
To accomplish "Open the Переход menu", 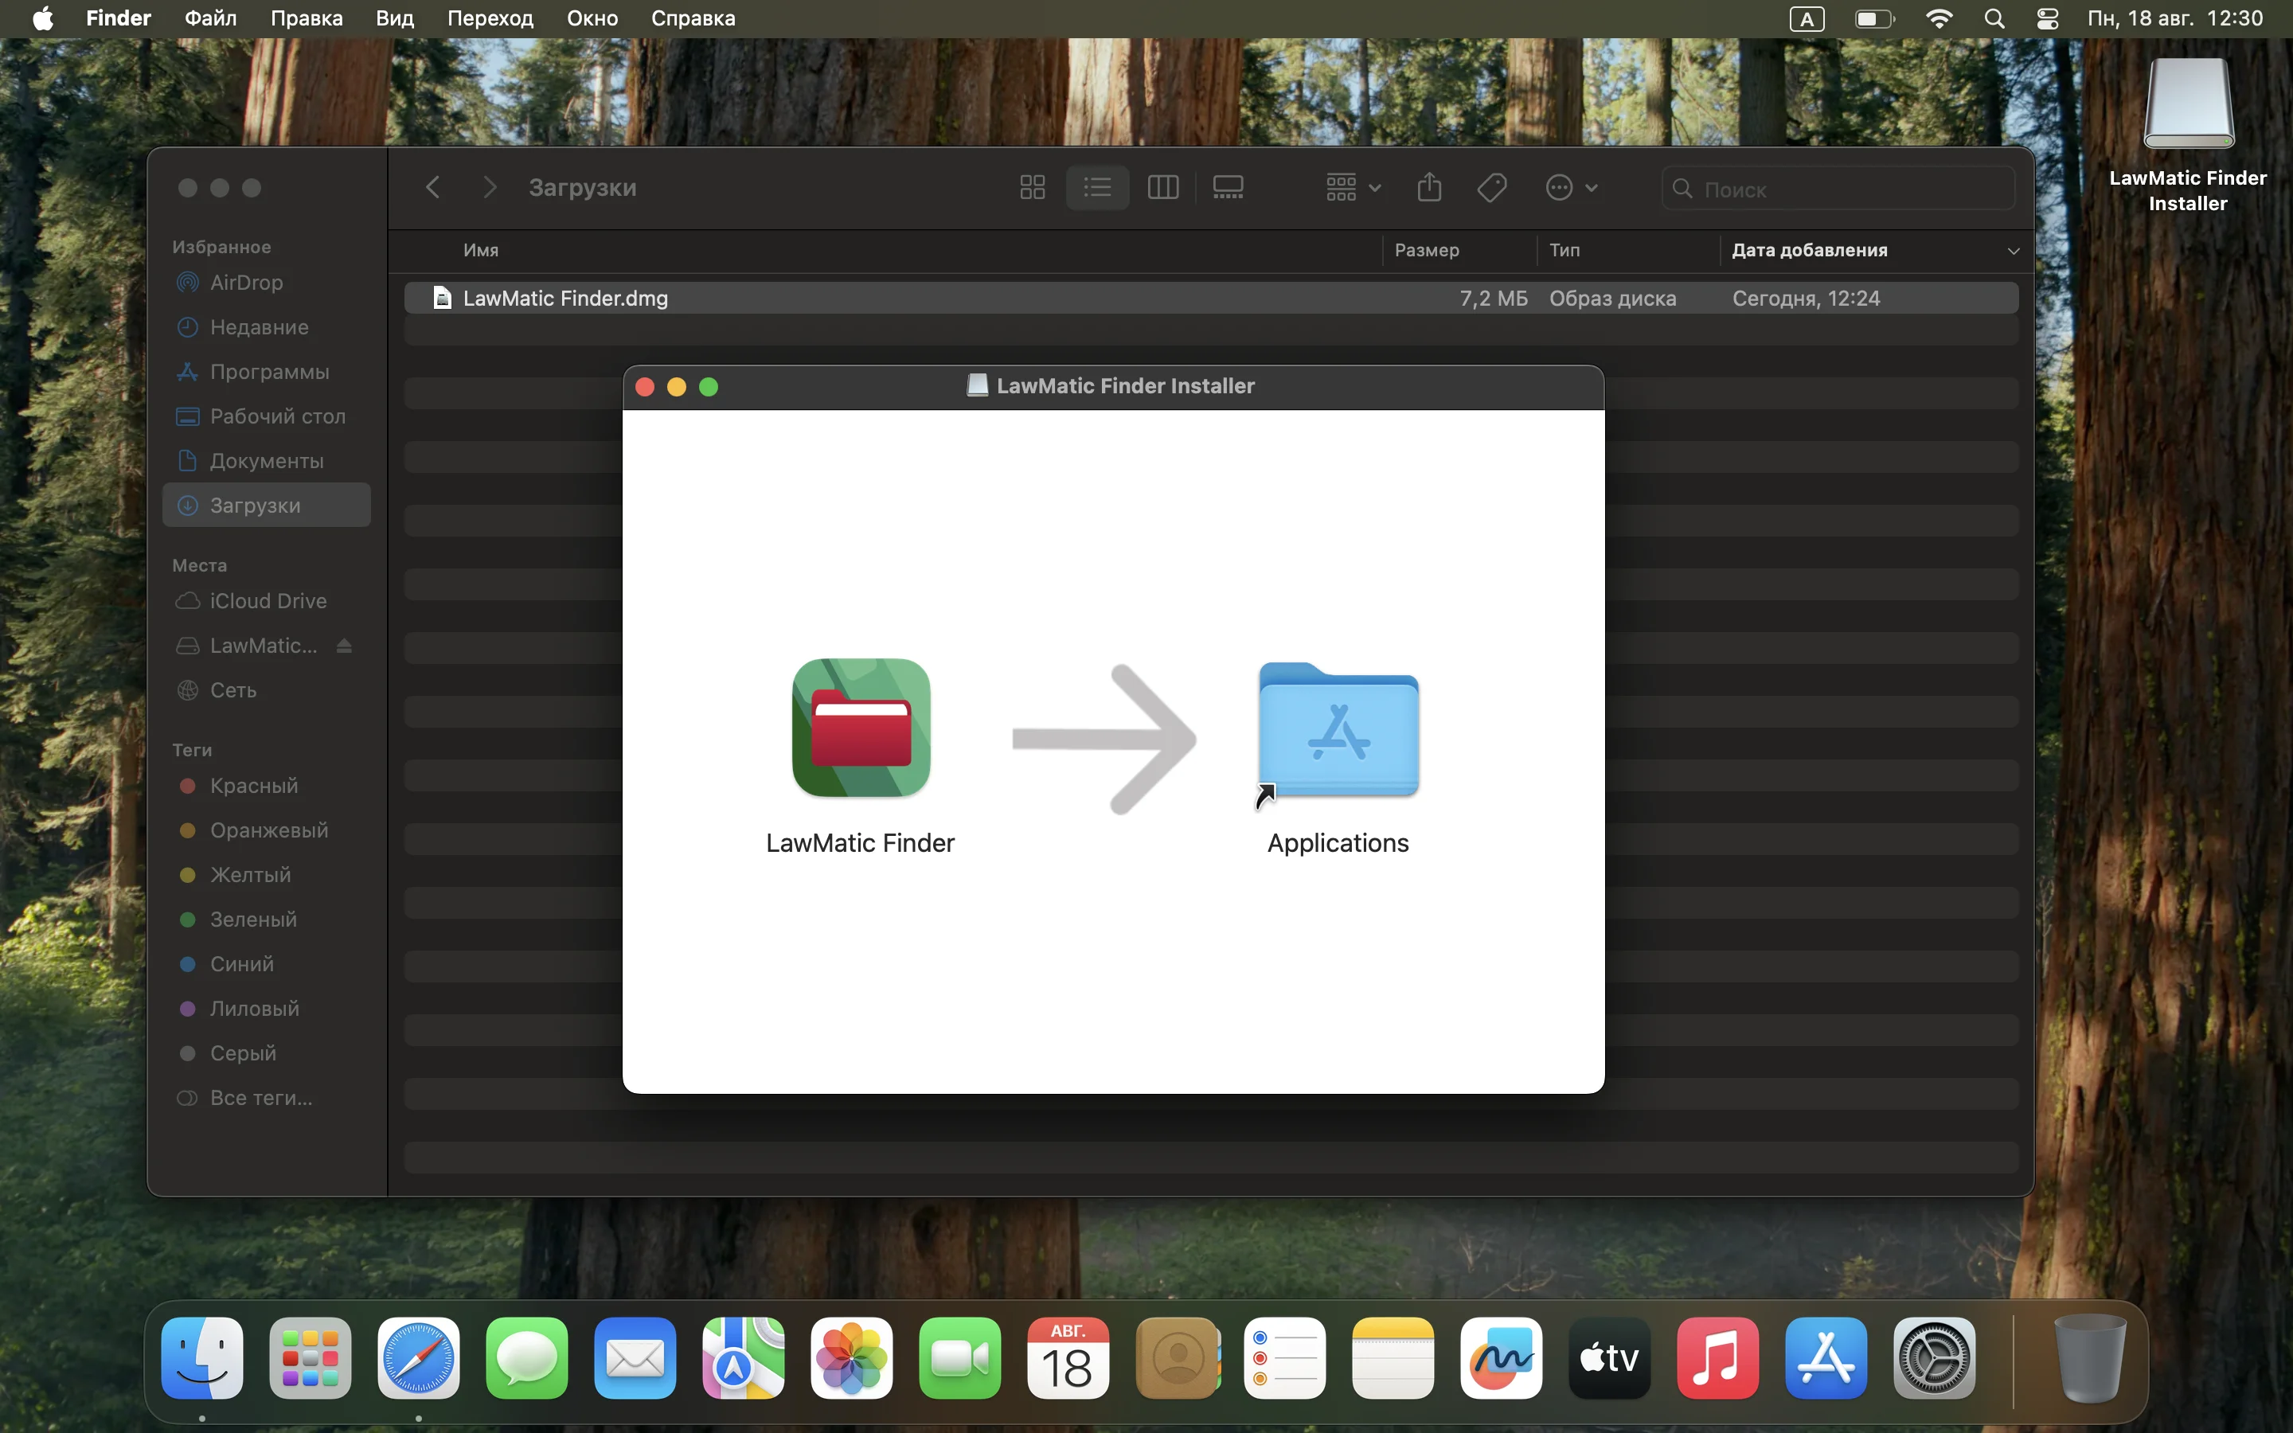I will [490, 19].
